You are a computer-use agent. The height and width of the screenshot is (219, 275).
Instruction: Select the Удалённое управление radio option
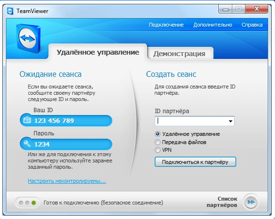pyautogui.click(x=158, y=134)
